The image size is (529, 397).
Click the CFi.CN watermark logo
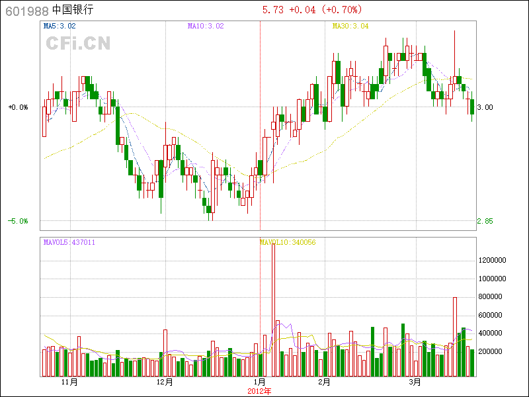click(78, 44)
